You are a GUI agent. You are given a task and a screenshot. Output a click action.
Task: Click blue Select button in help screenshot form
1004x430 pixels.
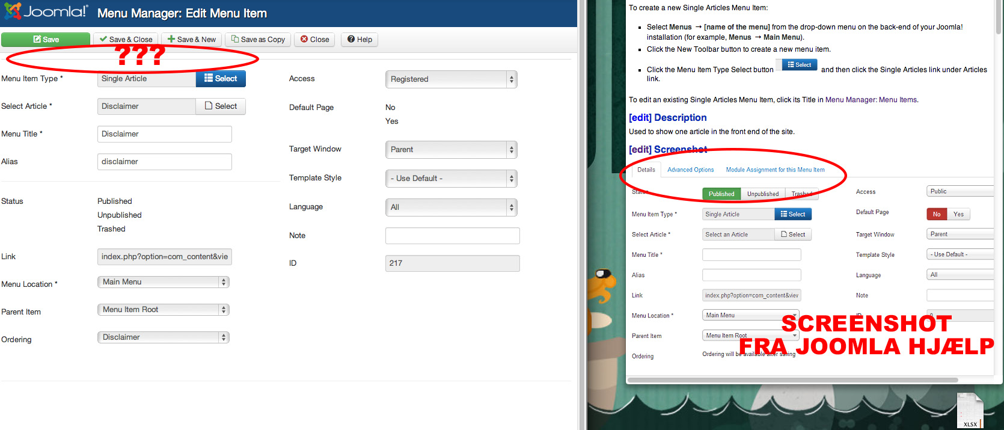(793, 214)
